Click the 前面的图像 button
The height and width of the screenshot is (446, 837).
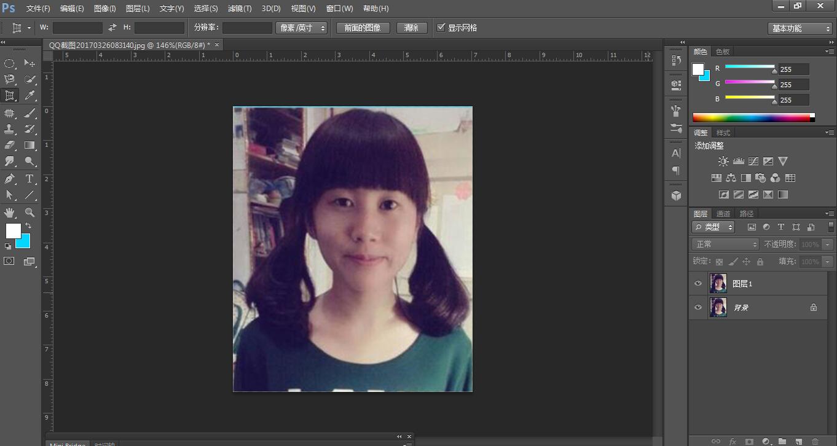pos(363,28)
